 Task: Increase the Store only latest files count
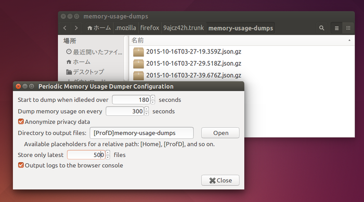(108, 152)
